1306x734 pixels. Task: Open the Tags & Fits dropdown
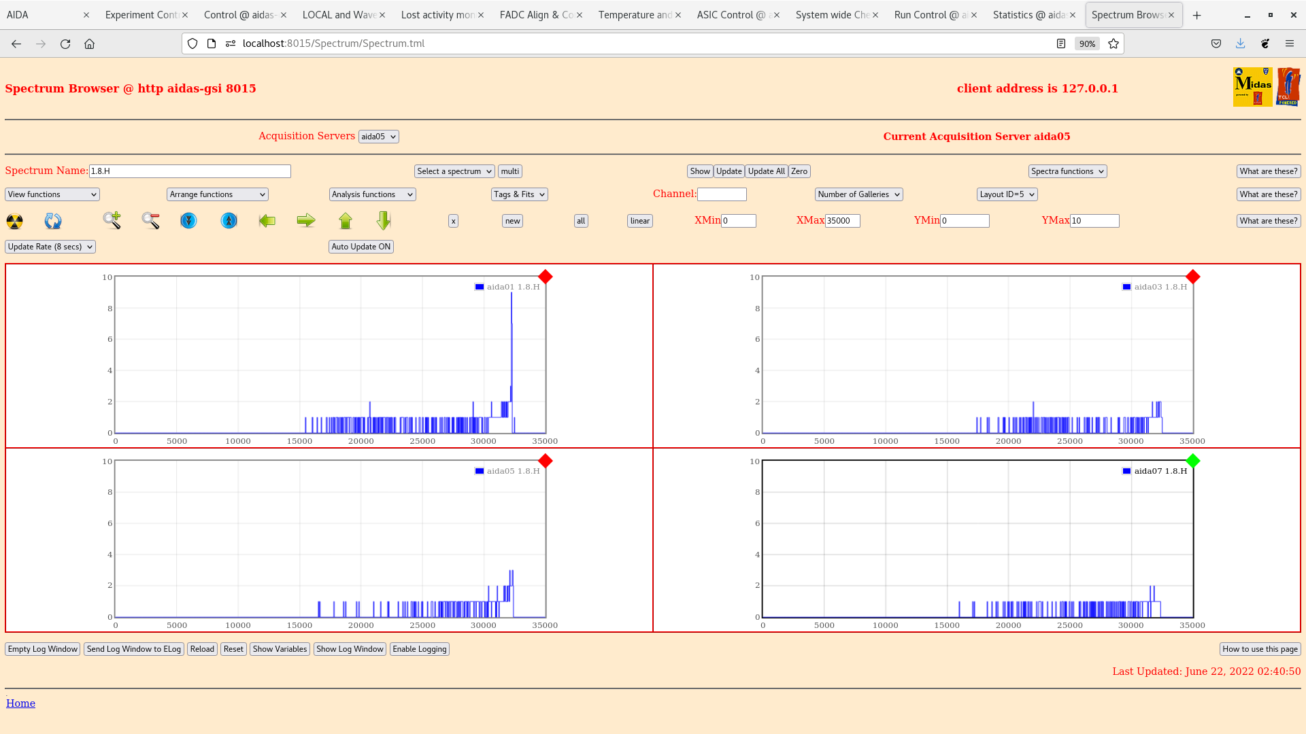(520, 194)
